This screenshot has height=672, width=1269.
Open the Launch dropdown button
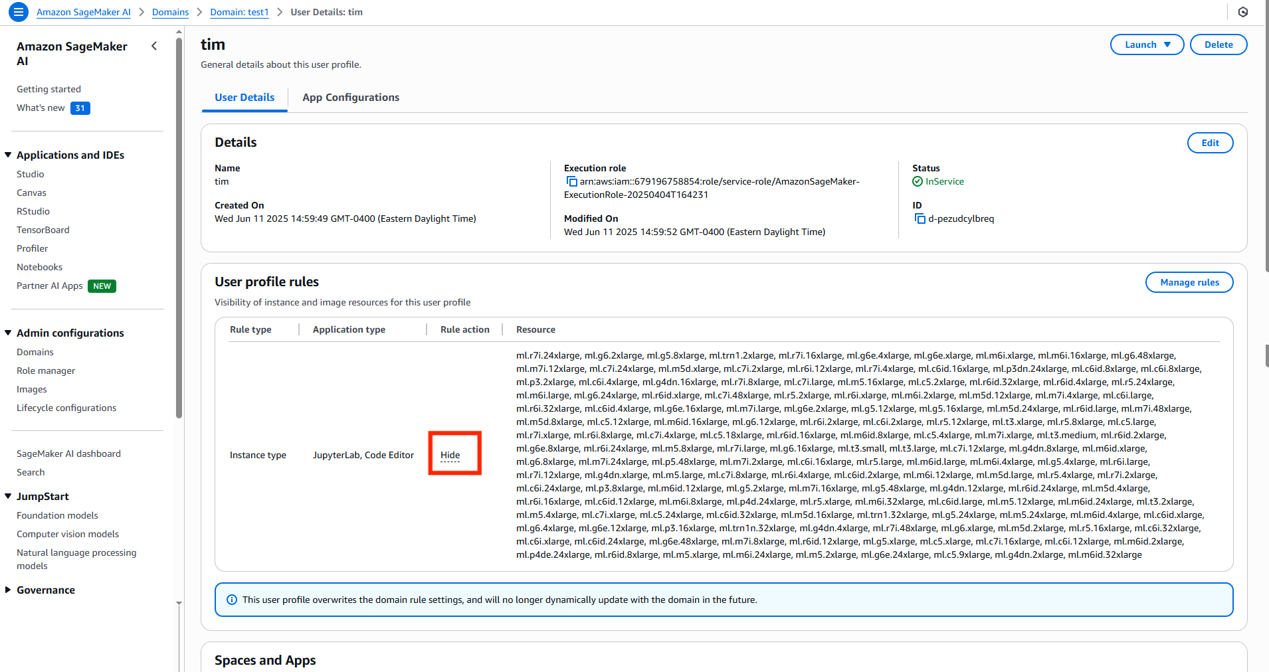(x=1147, y=44)
